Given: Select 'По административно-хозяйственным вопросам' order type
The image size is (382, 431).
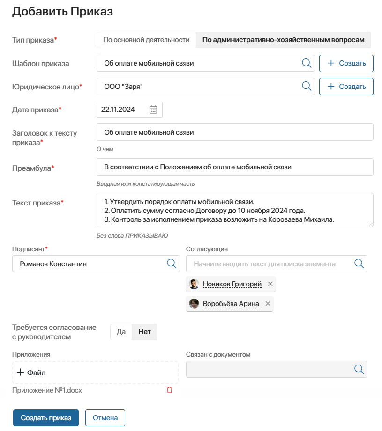Looking at the screenshot, I should click(x=283, y=40).
